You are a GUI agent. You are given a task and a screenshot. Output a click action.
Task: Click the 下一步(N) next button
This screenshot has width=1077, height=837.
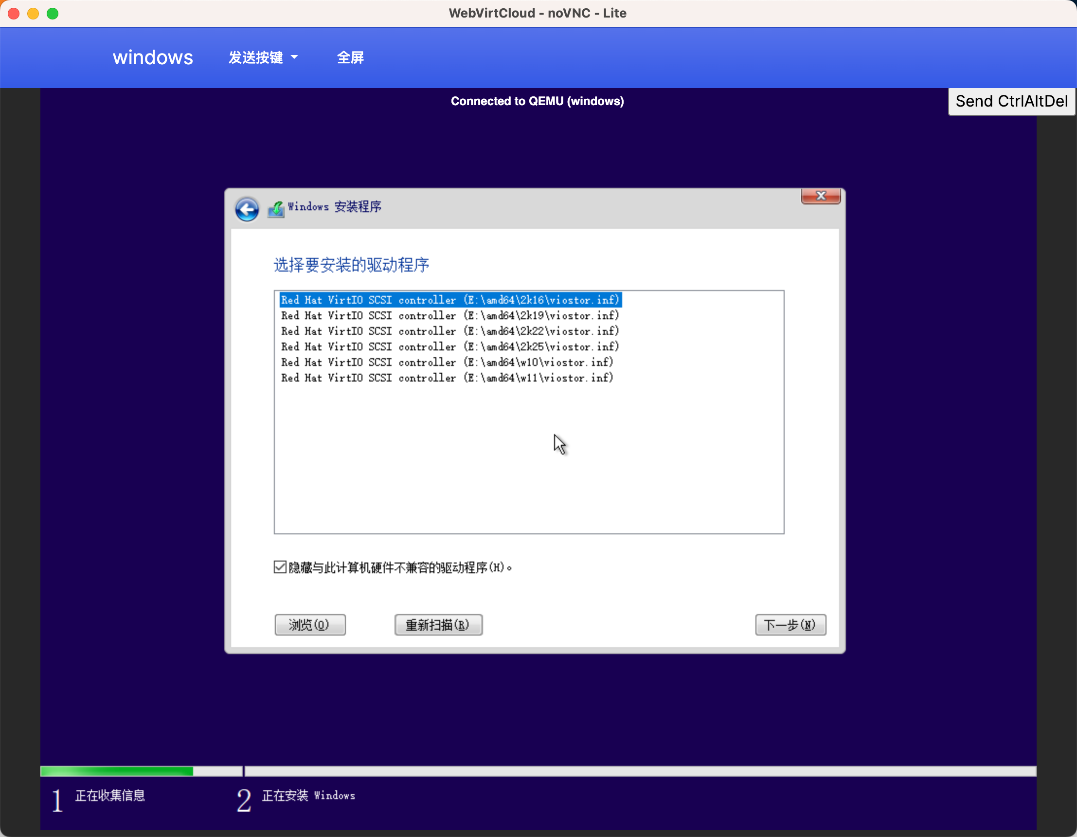[x=790, y=625]
